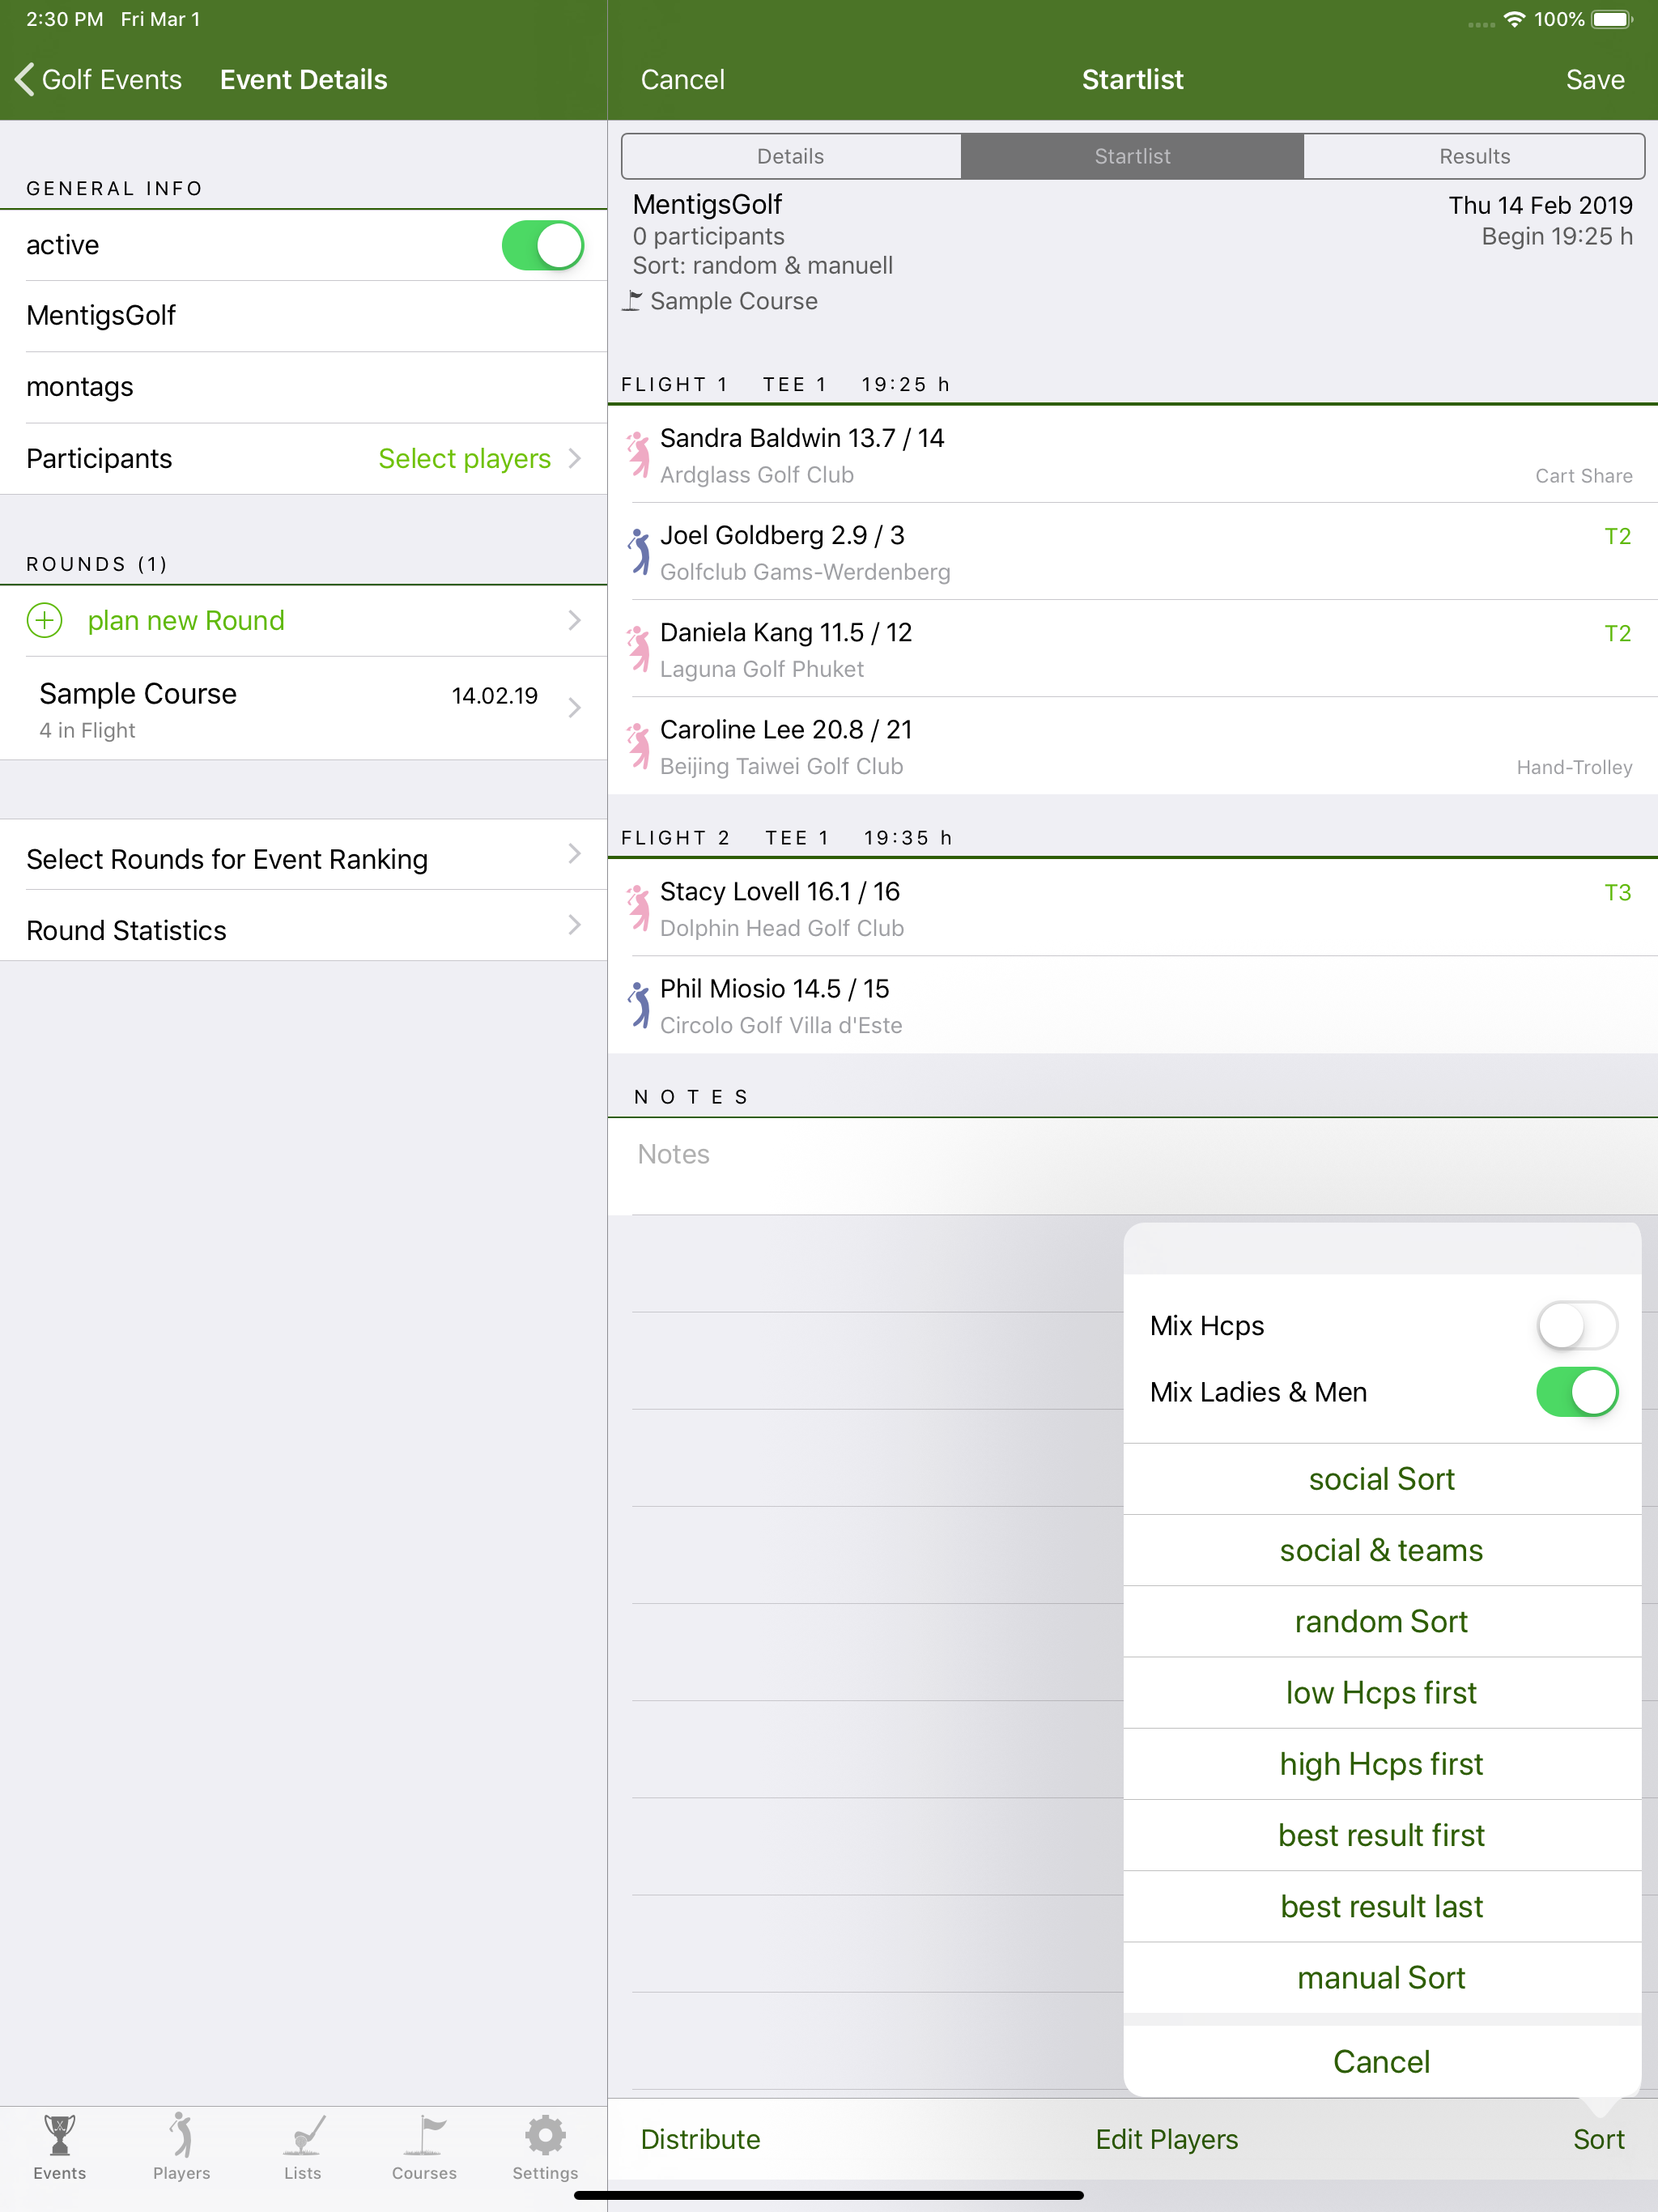This screenshot has width=1658, height=2212.
Task: Open plan new Round row chevron
Action: coord(575,620)
